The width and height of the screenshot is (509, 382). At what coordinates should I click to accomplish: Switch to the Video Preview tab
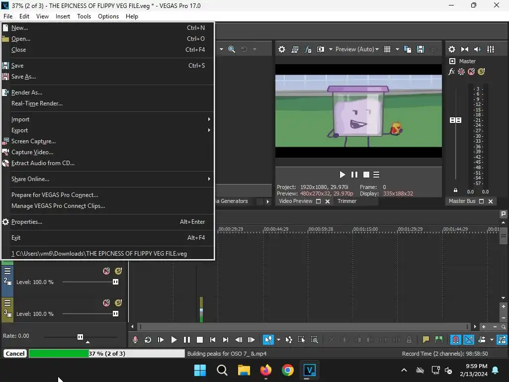[295, 201]
